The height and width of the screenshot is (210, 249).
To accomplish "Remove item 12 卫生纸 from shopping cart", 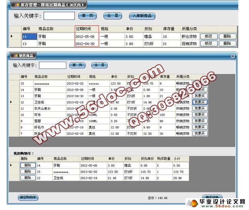I will 28,178.
